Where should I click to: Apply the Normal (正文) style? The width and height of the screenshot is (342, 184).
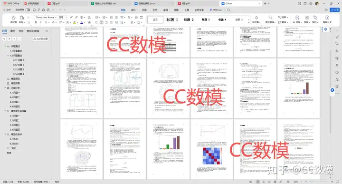tap(155, 19)
